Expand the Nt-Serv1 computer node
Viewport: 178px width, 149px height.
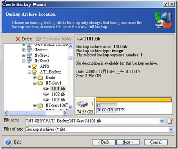pos(24,55)
